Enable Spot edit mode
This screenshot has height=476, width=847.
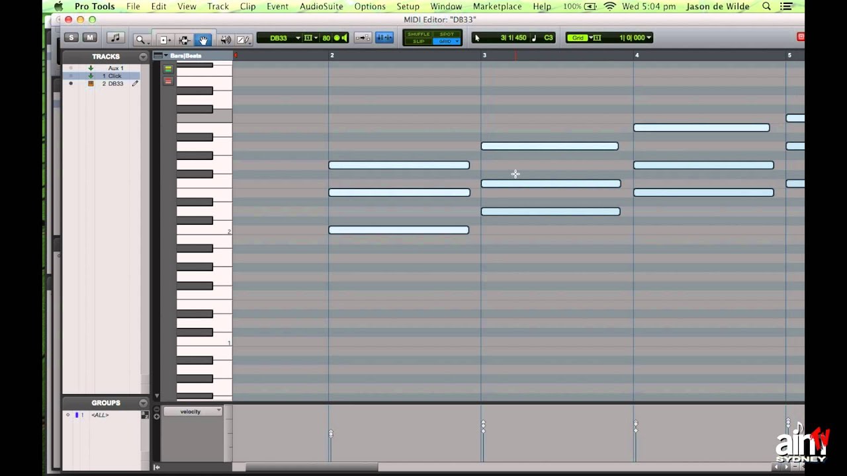coord(447,34)
